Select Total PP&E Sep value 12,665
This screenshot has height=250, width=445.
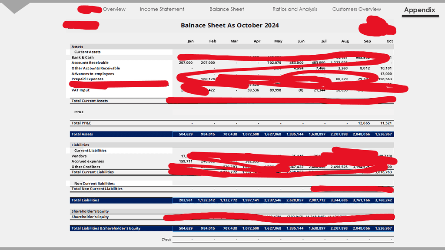(364, 123)
